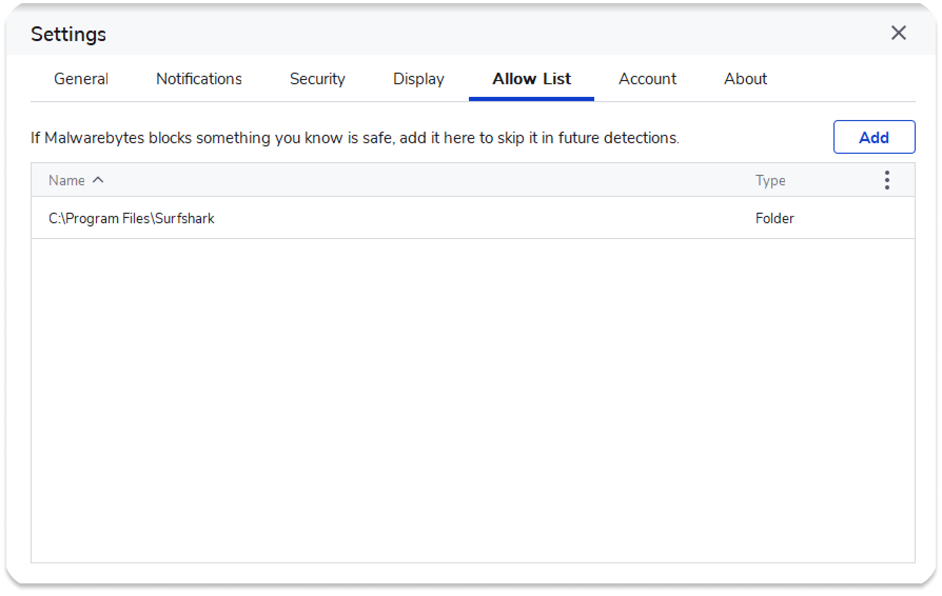Select the C:\Program Files\Surfshark entry
Screen dimensions: 942x596
(x=132, y=218)
